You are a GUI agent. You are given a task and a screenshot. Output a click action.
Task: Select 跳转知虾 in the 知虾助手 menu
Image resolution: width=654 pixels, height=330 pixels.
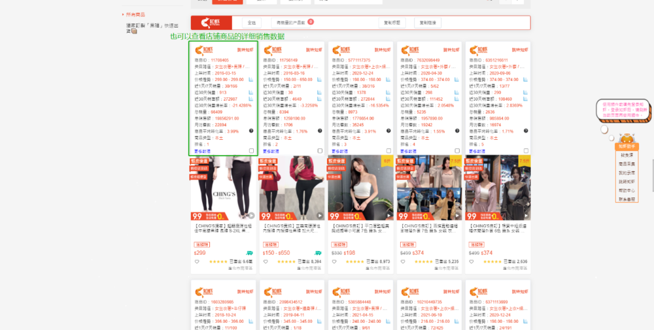pyautogui.click(x=627, y=182)
